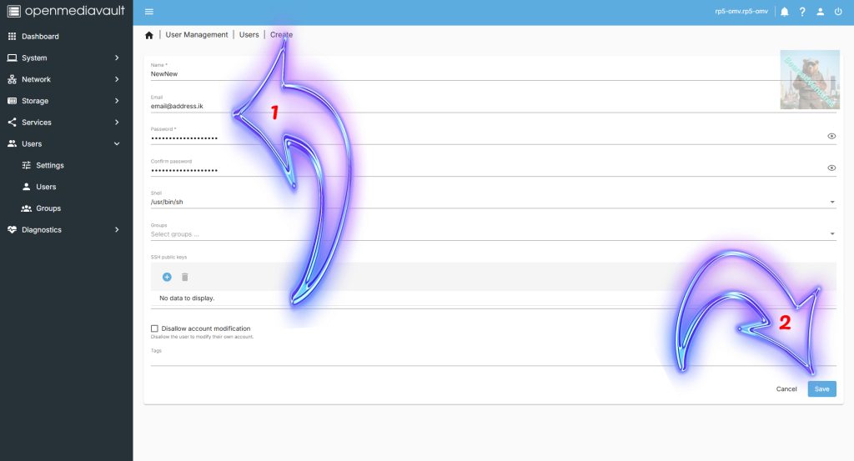The height and width of the screenshot is (461, 854).
Task: Click the User Management breadcrumb link
Action: (x=197, y=35)
